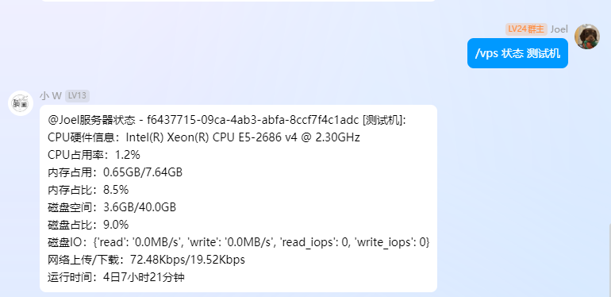
Task: Click the [测试机] server name tag
Action: pos(384,120)
